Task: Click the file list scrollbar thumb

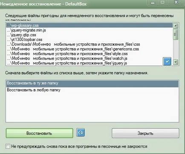Action: click(176, 34)
